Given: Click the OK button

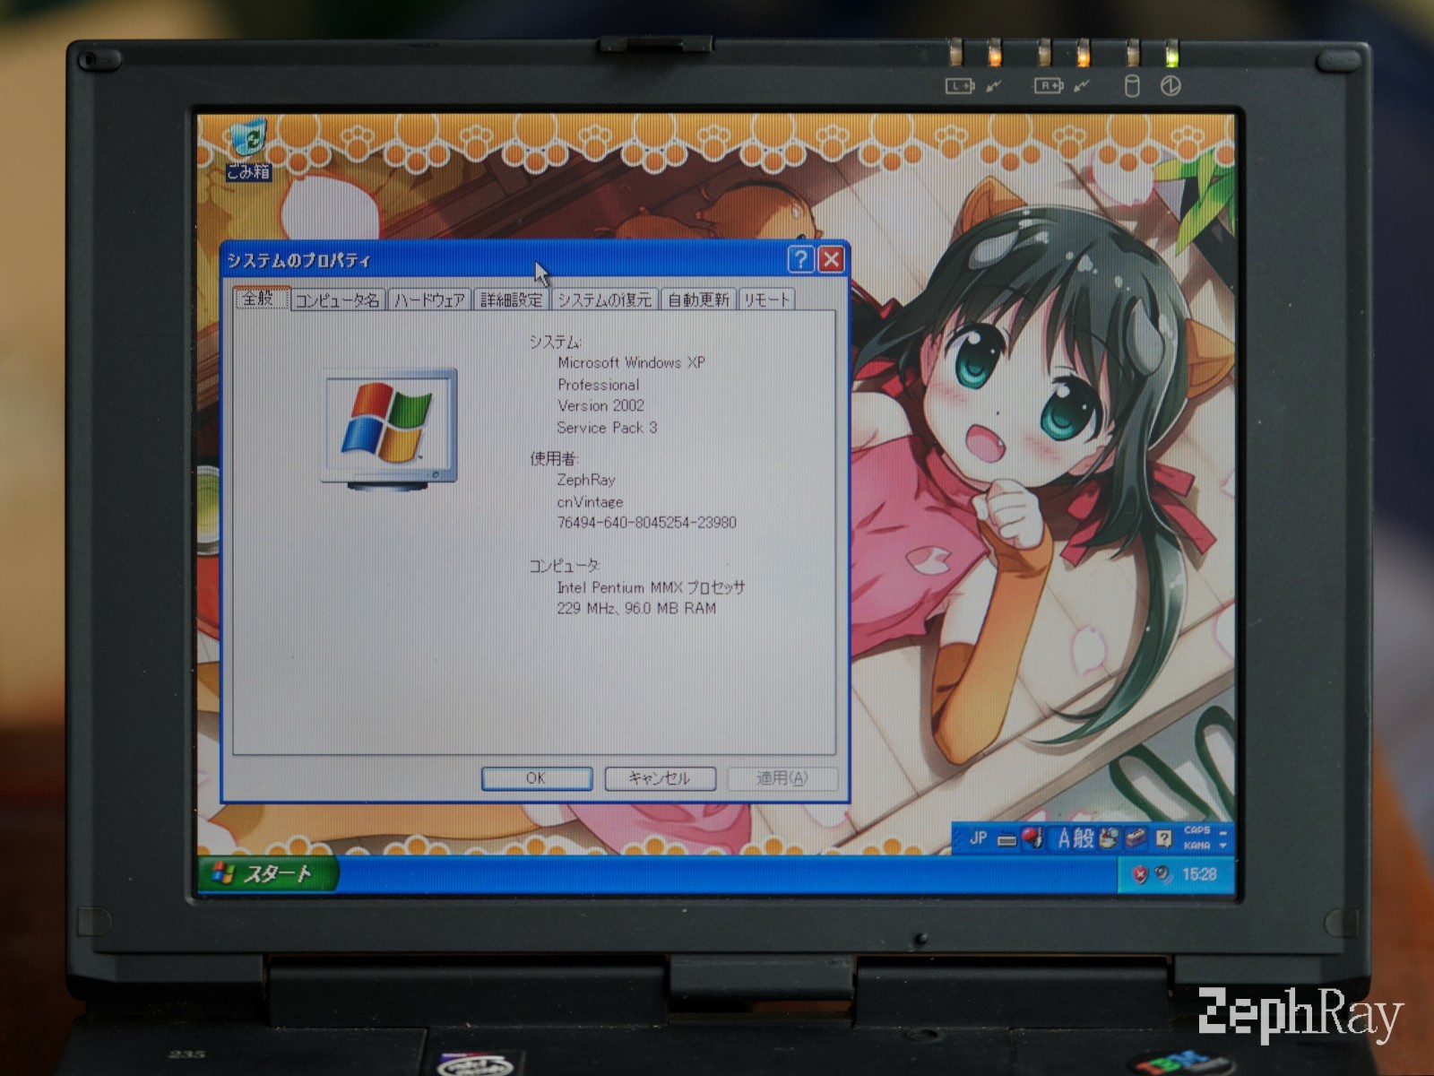Looking at the screenshot, I should point(536,778).
